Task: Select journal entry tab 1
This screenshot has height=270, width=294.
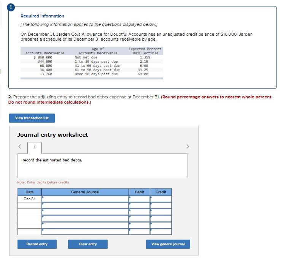Action: pos(35,147)
